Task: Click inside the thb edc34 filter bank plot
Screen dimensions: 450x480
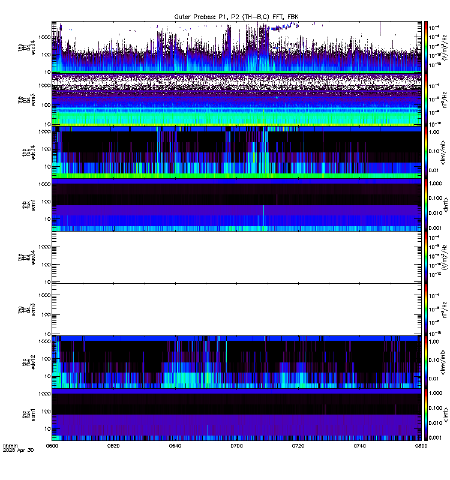Action: pyautogui.click(x=236, y=152)
